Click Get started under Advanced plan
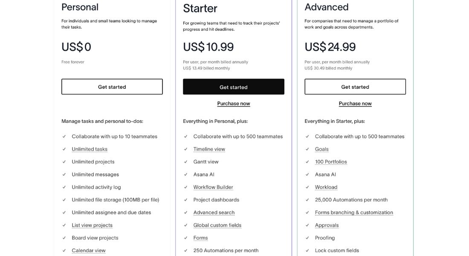Screen dimensions: 469x256 [355, 87]
